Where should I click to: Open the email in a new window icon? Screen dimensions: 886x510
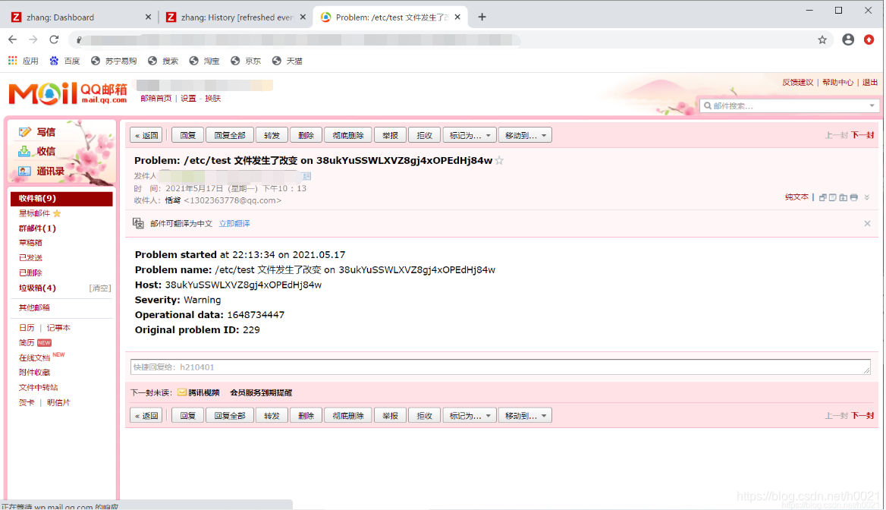(x=823, y=197)
